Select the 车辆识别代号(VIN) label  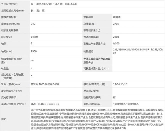[14, 104]
